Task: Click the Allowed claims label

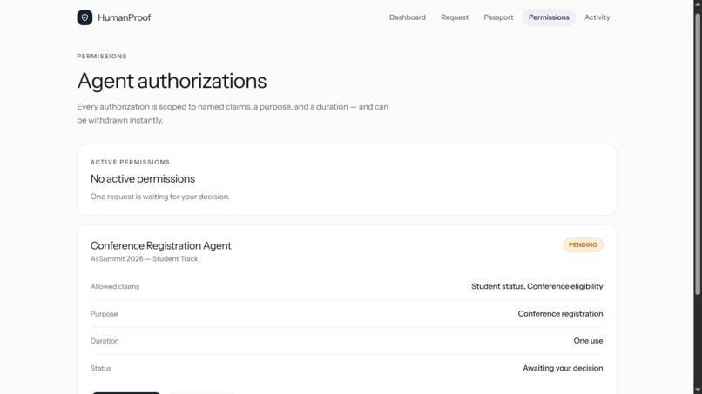Action: [x=115, y=287]
